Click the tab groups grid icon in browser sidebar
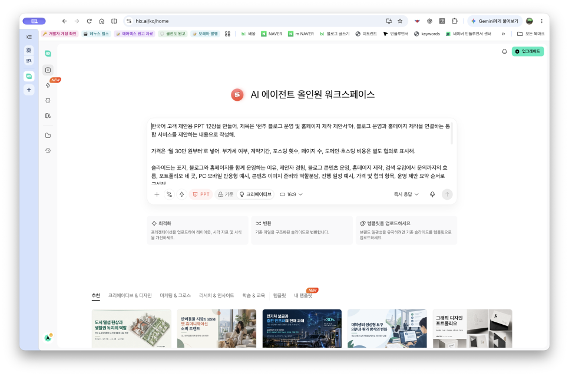Screen dimensions: 569x376 tap(29, 50)
